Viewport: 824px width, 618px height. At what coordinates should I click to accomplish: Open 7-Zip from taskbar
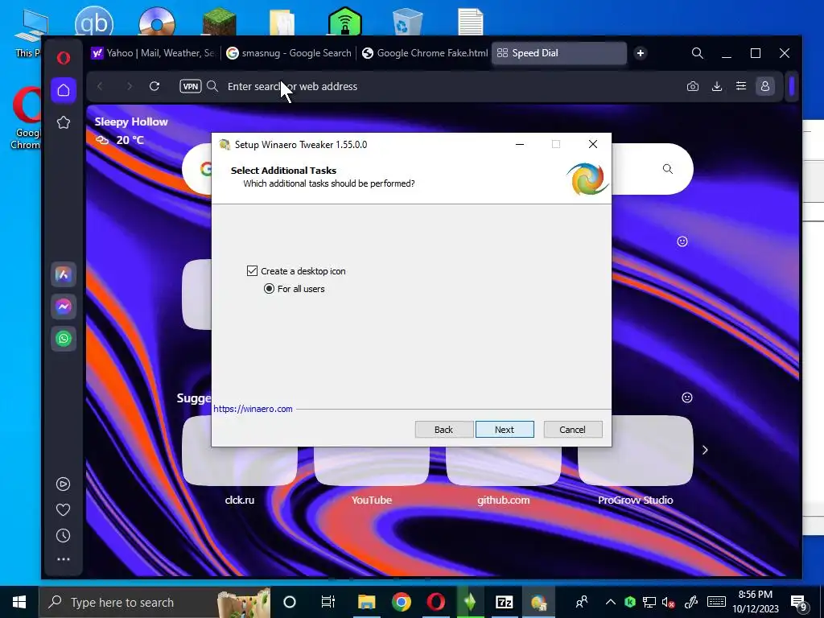(x=504, y=602)
